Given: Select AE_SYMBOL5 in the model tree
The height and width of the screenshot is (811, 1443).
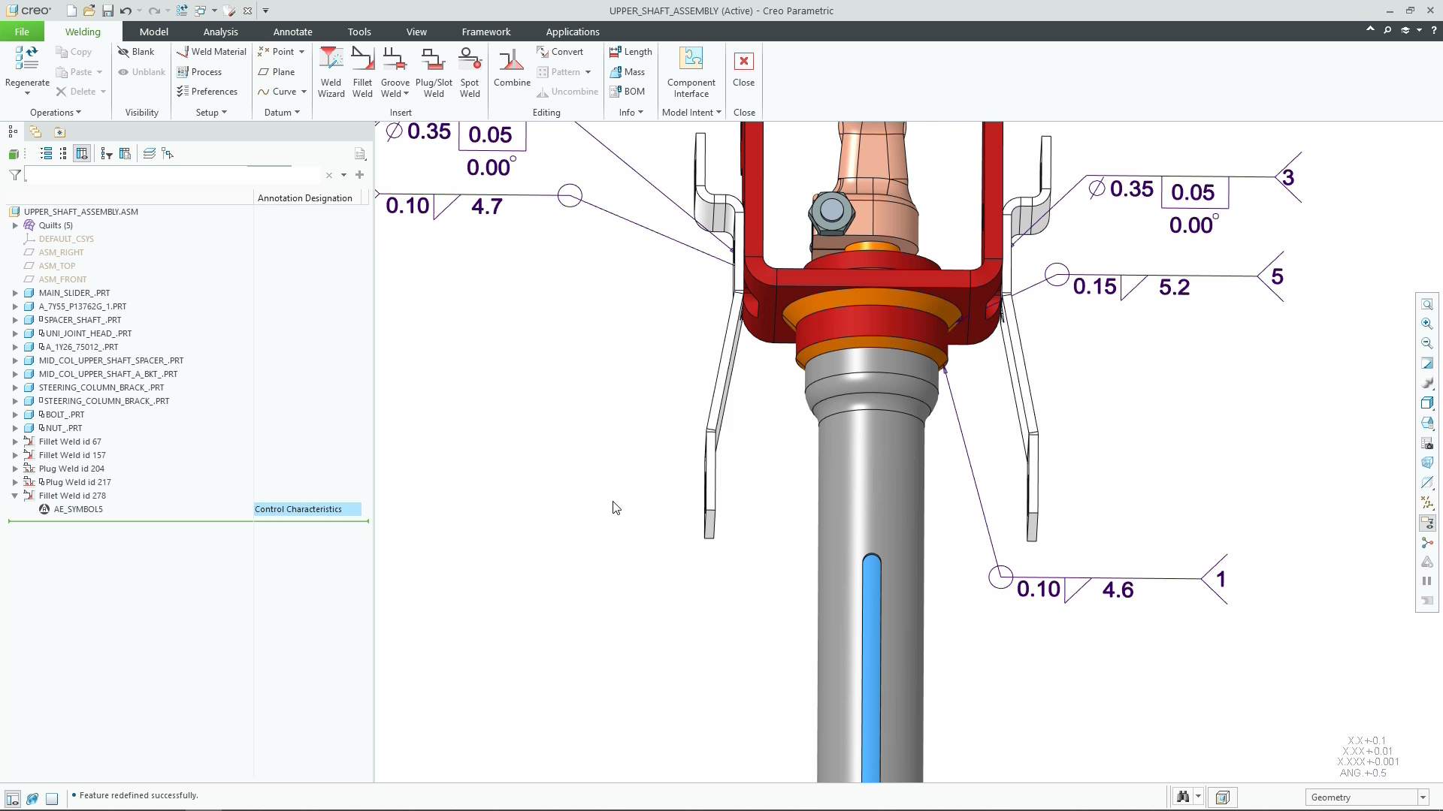Looking at the screenshot, I should click(x=78, y=509).
